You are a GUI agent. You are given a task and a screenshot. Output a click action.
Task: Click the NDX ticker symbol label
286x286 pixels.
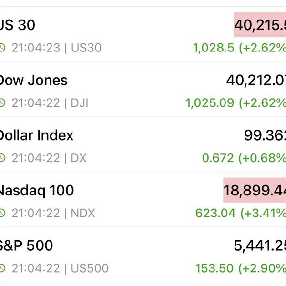click(83, 213)
